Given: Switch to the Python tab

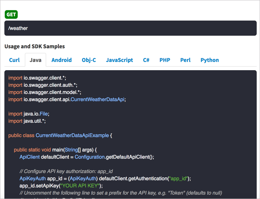Looking at the screenshot, I should point(210,60).
